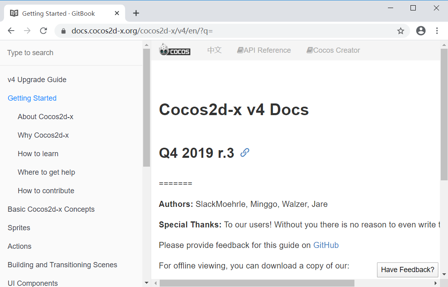Click horizontal scrollbar left arrow
Image resolution: width=448 pixels, height=287 pixels.
tap(155, 283)
